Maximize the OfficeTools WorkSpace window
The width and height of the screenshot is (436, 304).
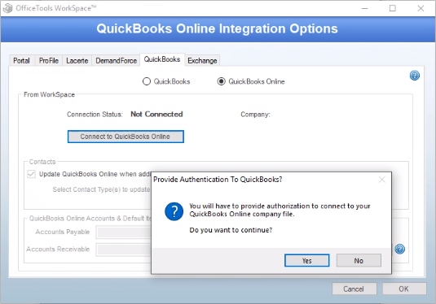[392, 8]
